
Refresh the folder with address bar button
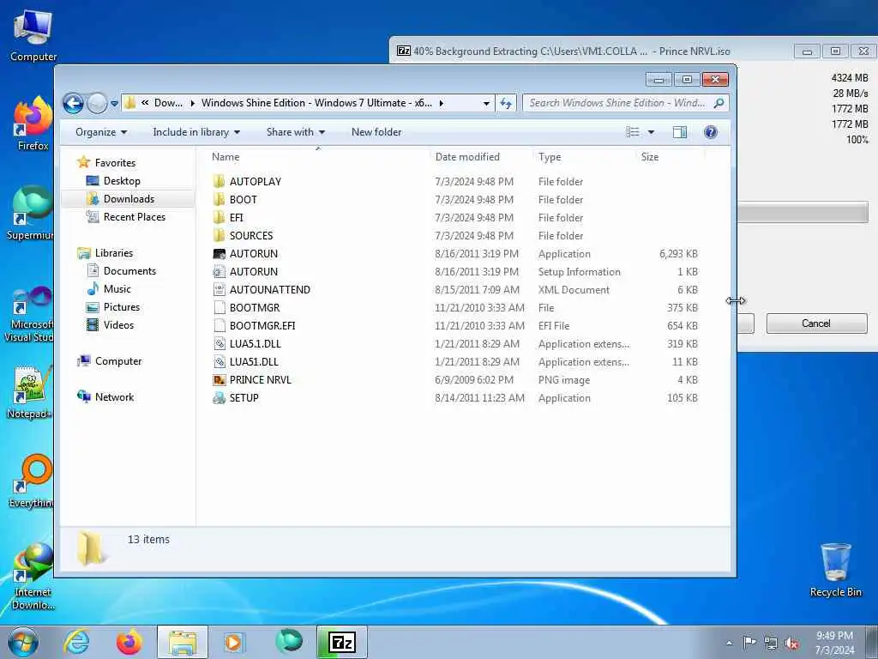pyautogui.click(x=506, y=103)
